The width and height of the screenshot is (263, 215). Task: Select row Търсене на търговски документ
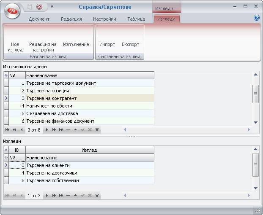pos(81,83)
